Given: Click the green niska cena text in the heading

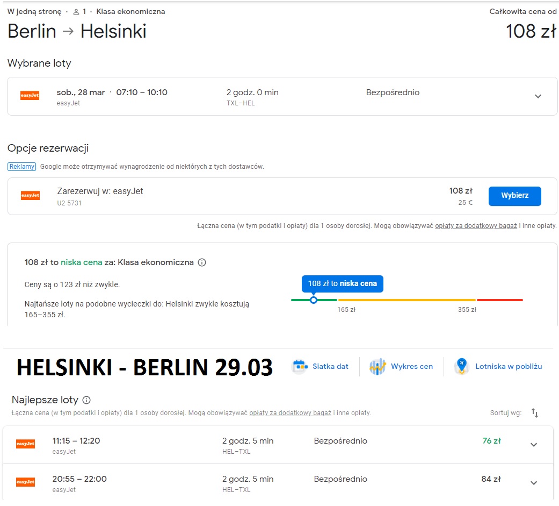Looking at the screenshot, I should (x=81, y=262).
